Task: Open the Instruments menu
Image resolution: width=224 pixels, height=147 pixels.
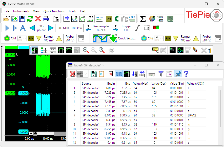Action: click(21, 11)
